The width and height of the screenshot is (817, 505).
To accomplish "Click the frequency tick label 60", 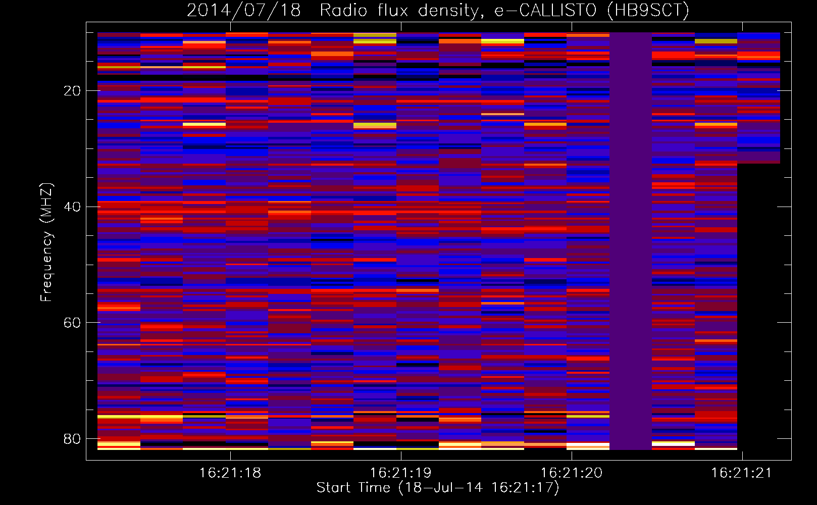I will coord(72,323).
